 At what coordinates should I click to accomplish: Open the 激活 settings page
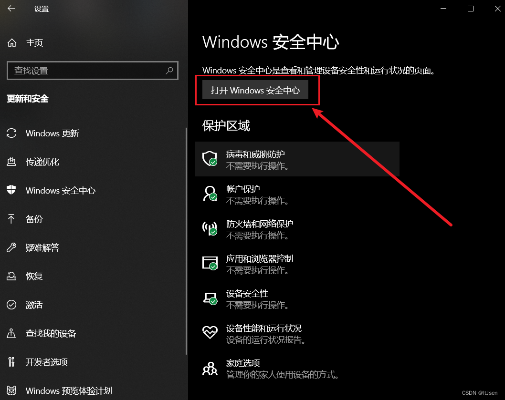(34, 305)
